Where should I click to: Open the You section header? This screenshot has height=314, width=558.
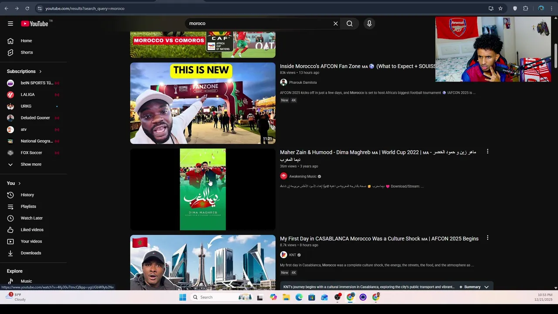point(14,183)
